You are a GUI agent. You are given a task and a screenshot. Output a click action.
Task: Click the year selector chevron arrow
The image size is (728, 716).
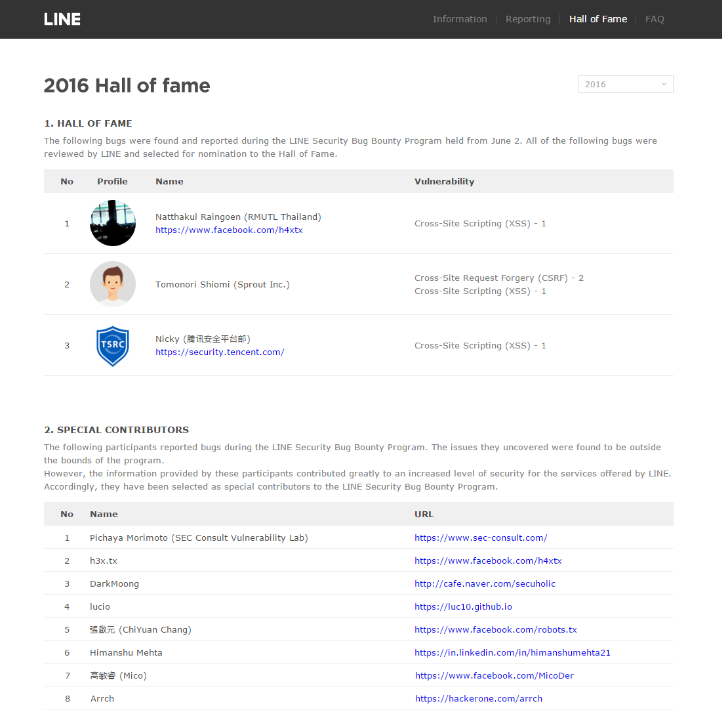(x=664, y=84)
